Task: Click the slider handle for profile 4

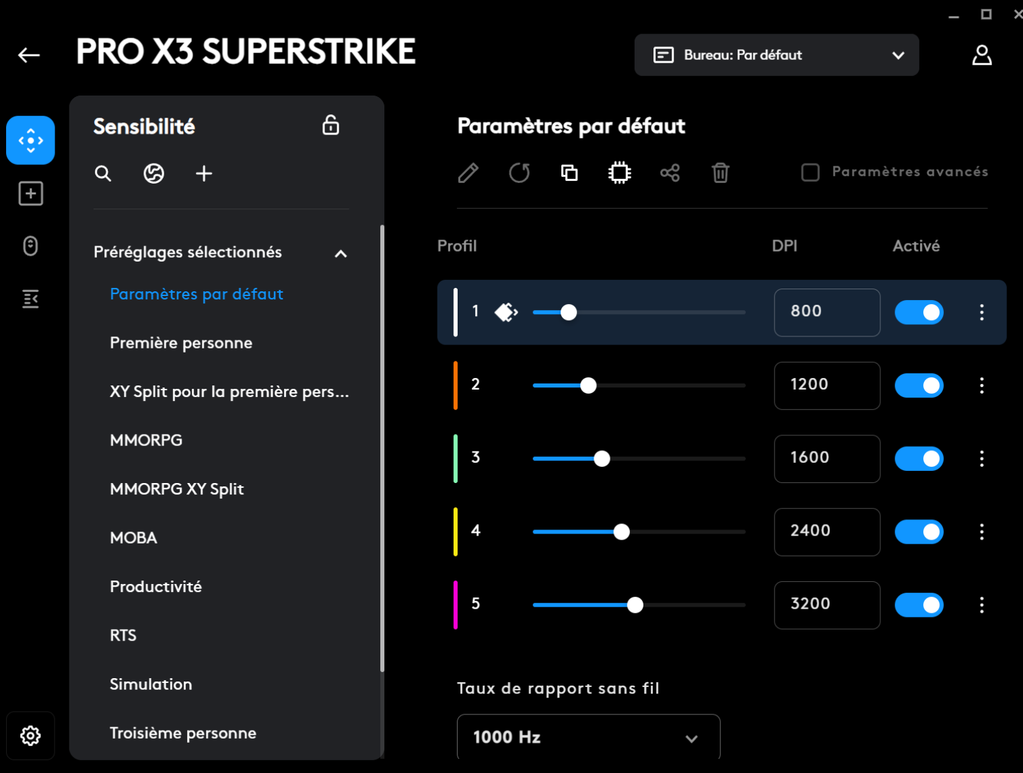Action: (621, 531)
